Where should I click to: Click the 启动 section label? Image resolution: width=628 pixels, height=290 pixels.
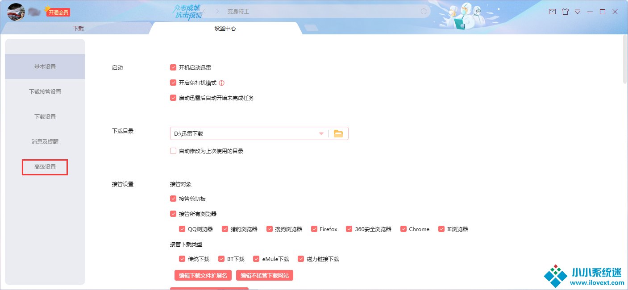click(117, 68)
